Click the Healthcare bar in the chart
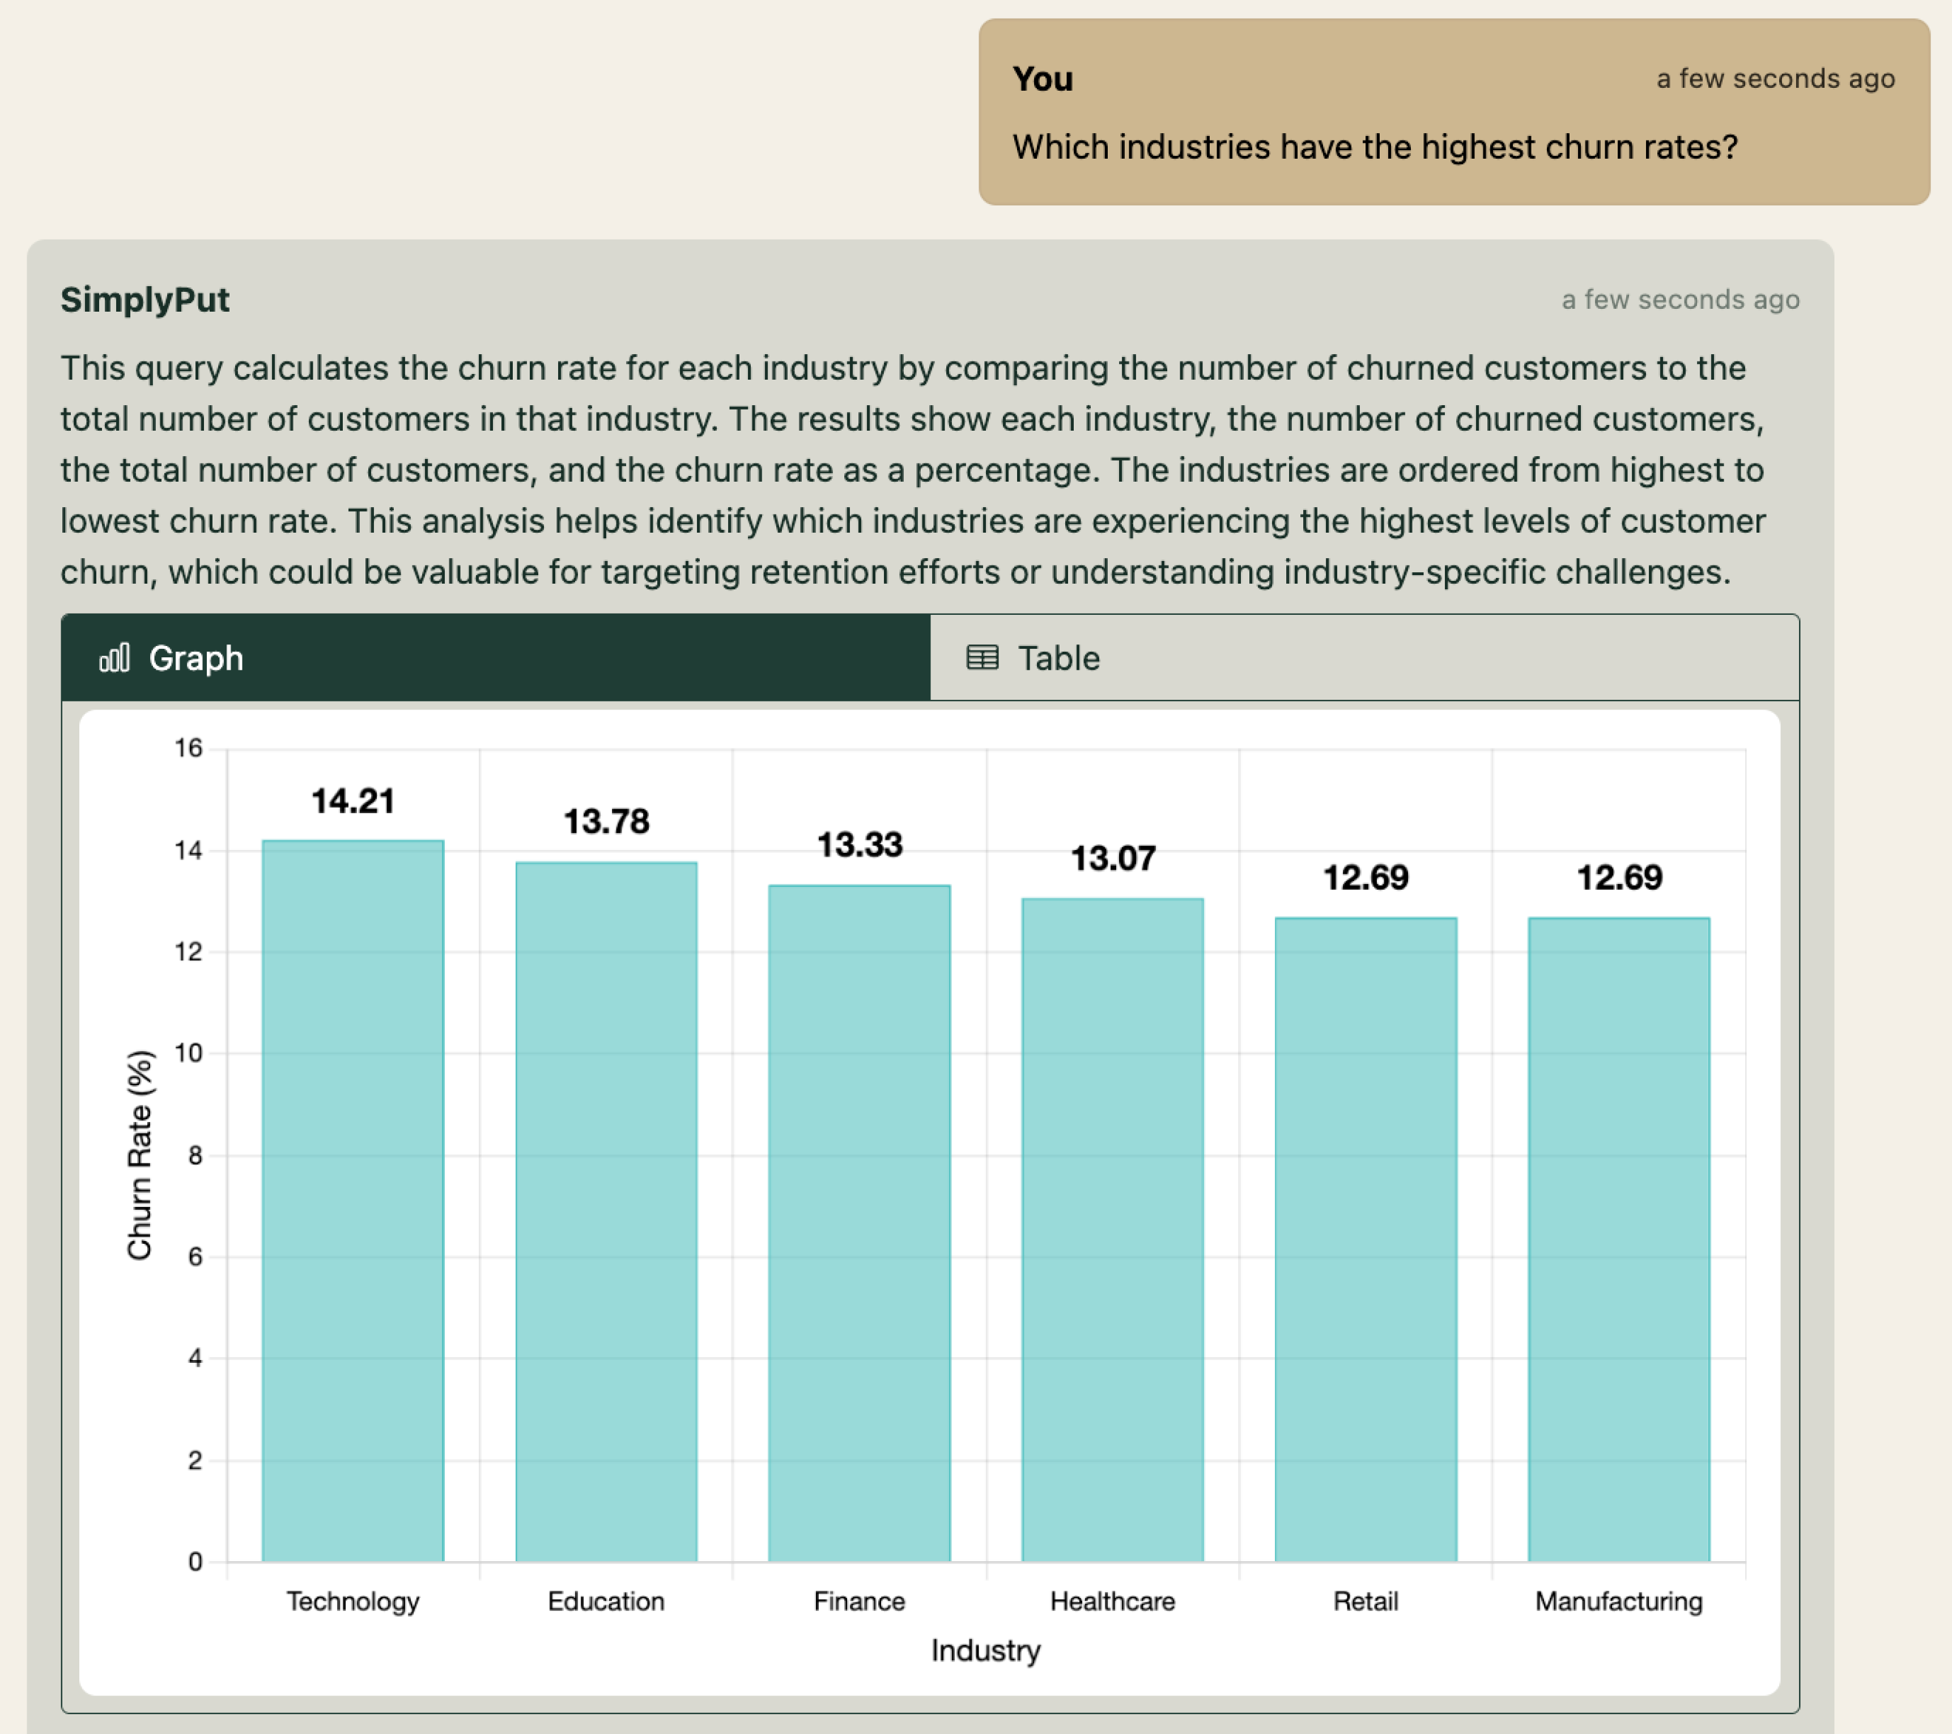This screenshot has height=1734, width=1952. coord(1113,1230)
